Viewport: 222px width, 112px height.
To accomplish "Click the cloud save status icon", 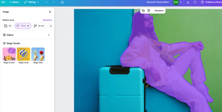I will [x=62, y=2].
